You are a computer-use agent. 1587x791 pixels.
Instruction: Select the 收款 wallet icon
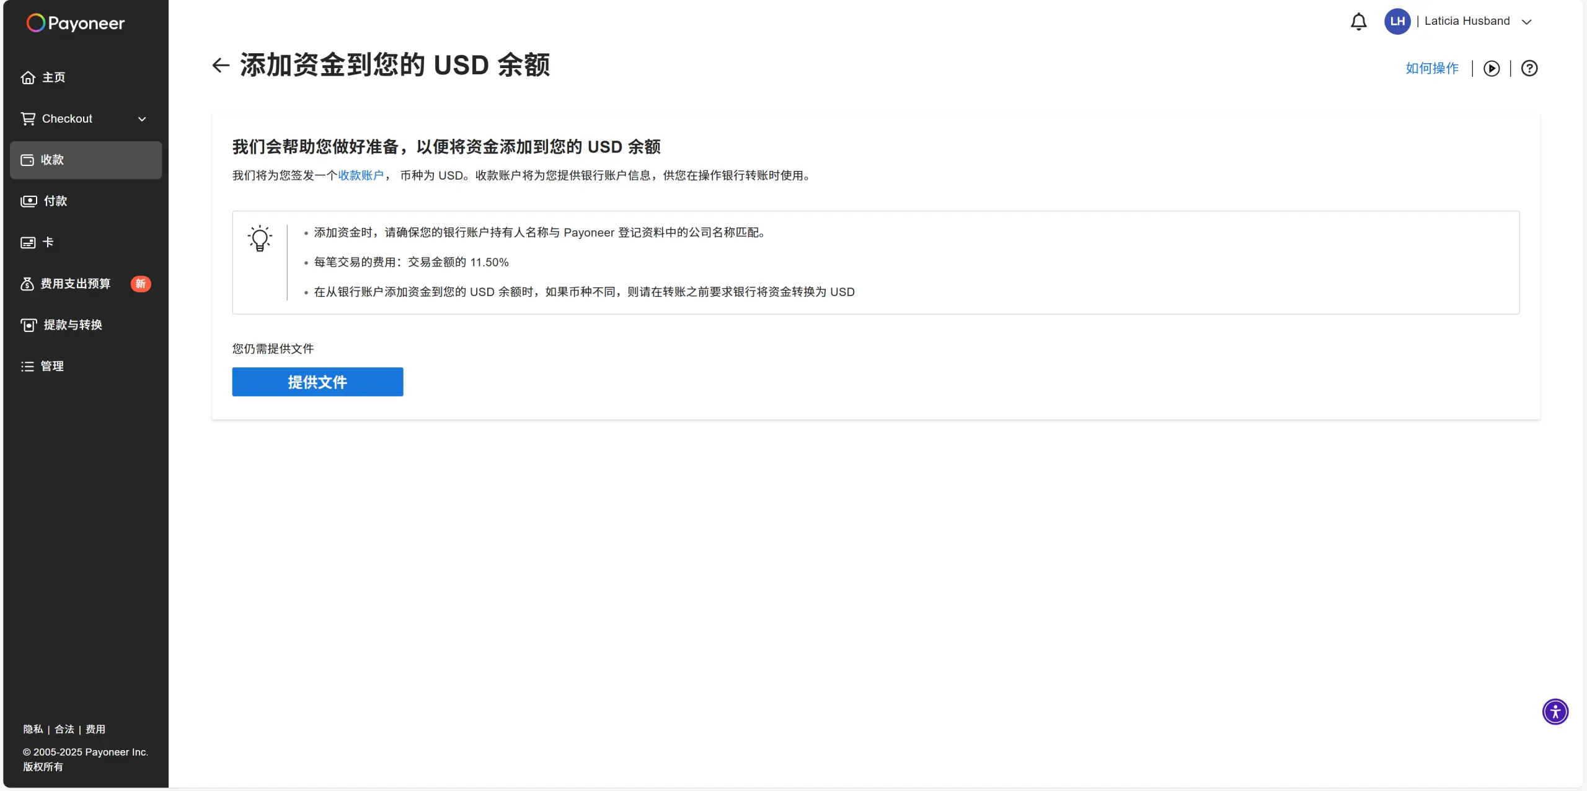pyautogui.click(x=27, y=160)
